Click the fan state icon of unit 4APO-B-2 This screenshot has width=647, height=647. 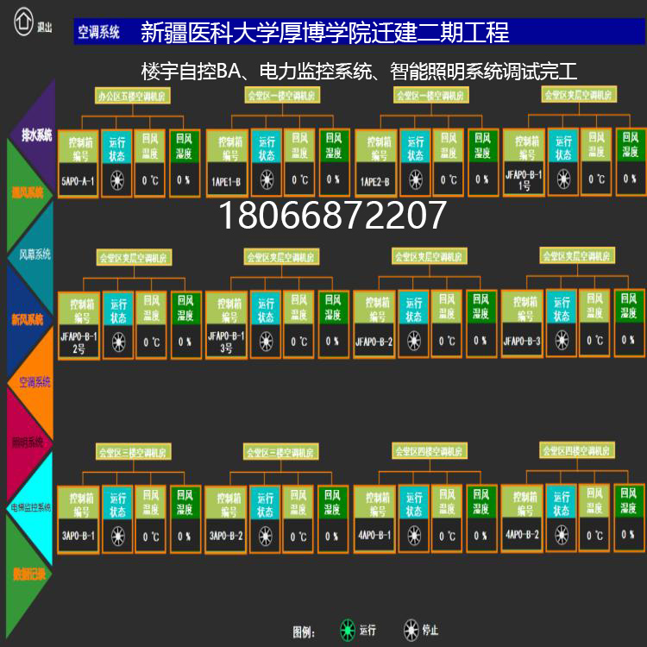562,535
